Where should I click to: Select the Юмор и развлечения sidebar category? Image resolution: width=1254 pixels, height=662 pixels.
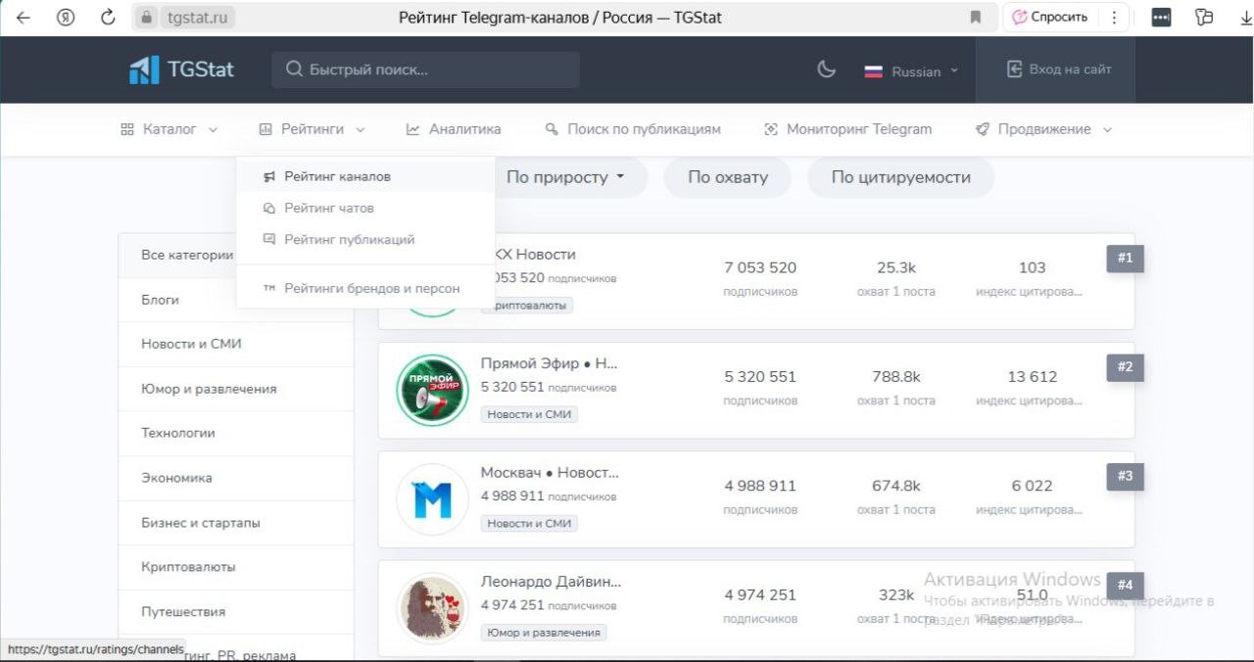coord(236,389)
